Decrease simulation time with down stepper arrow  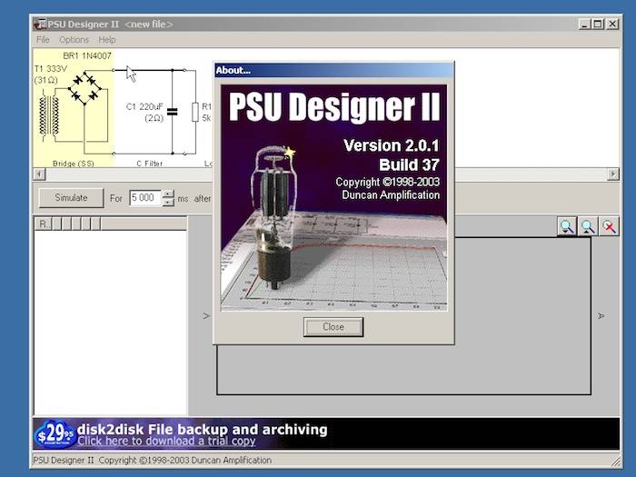click(168, 202)
